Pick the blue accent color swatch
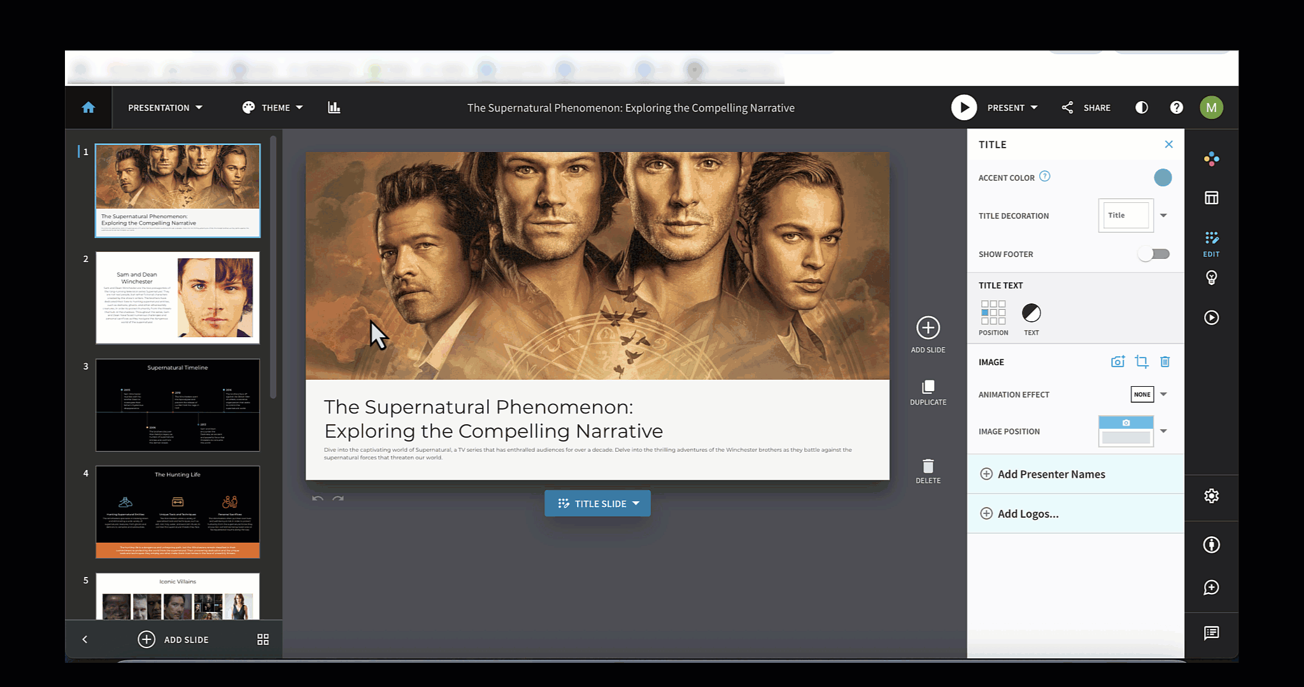This screenshot has width=1304, height=687. (x=1163, y=177)
